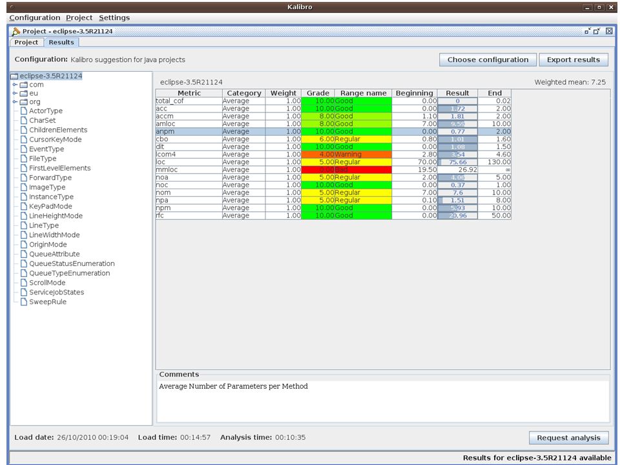The image size is (620, 465).
Task: Click Choose configuration button
Action: pos(488,59)
